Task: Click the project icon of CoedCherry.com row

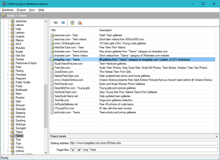Action: click(x=52, y=72)
